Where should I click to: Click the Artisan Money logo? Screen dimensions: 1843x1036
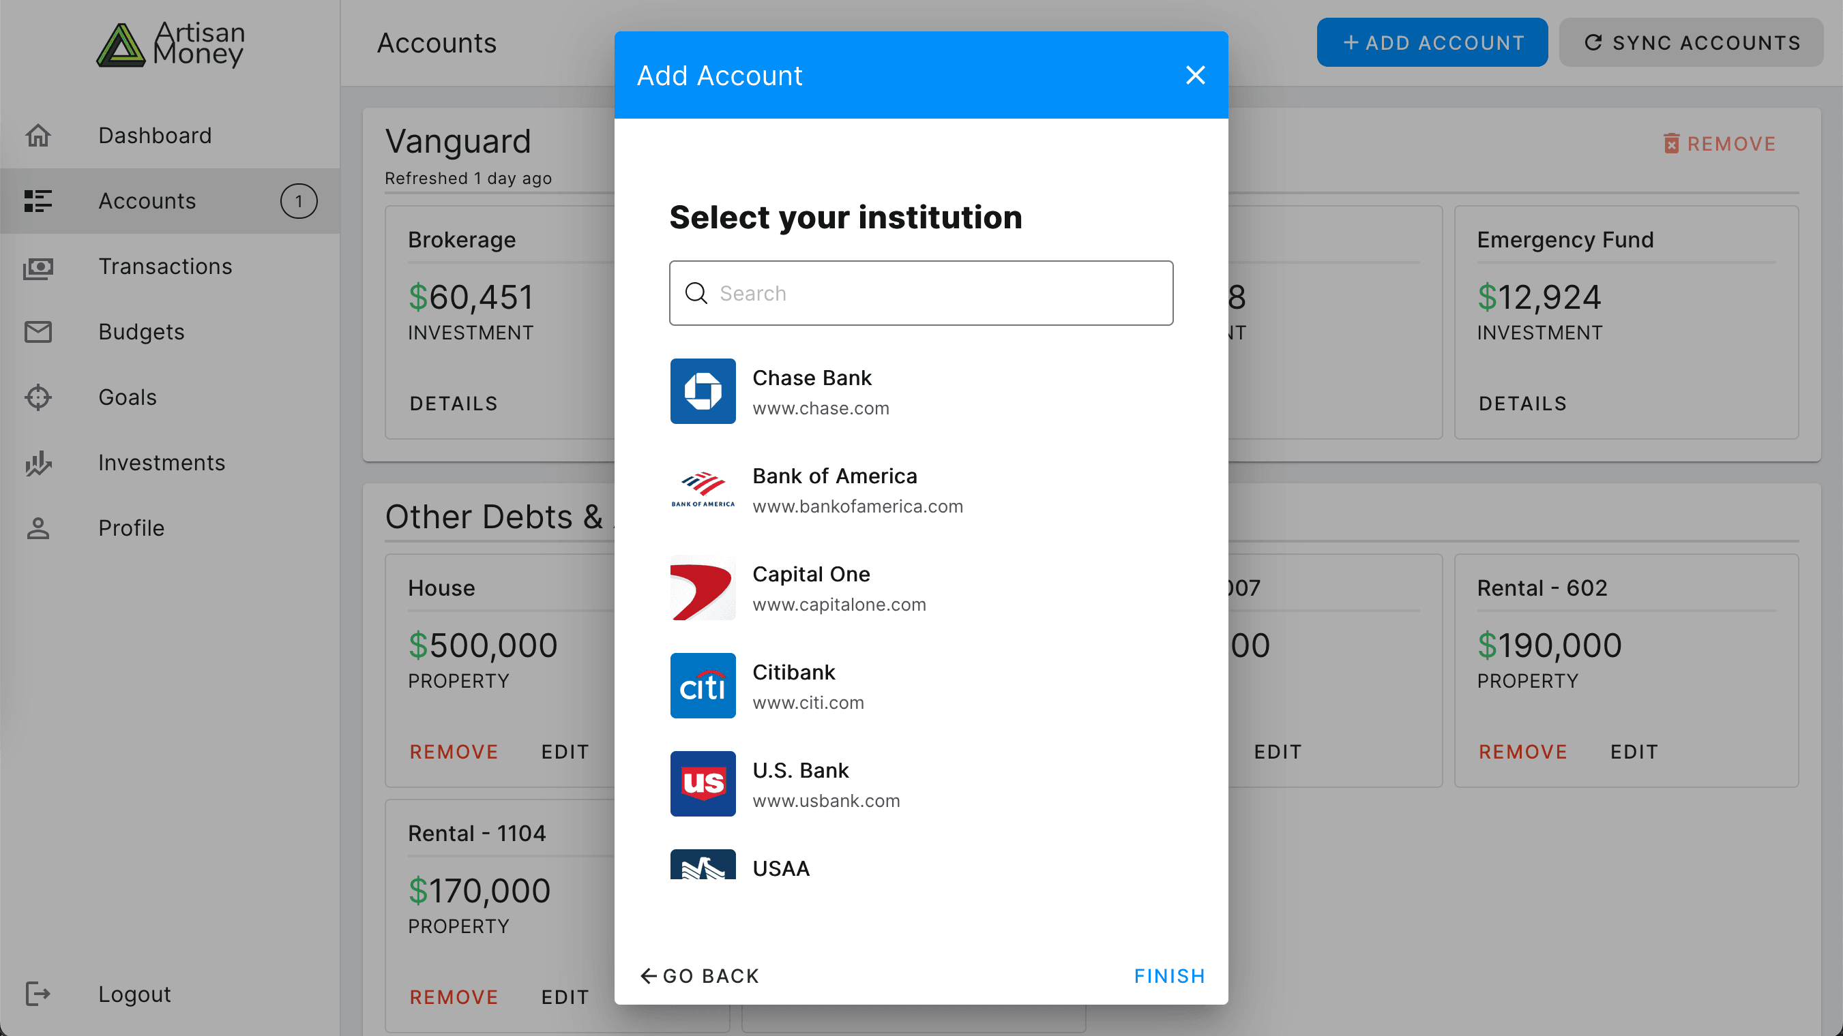coord(171,44)
